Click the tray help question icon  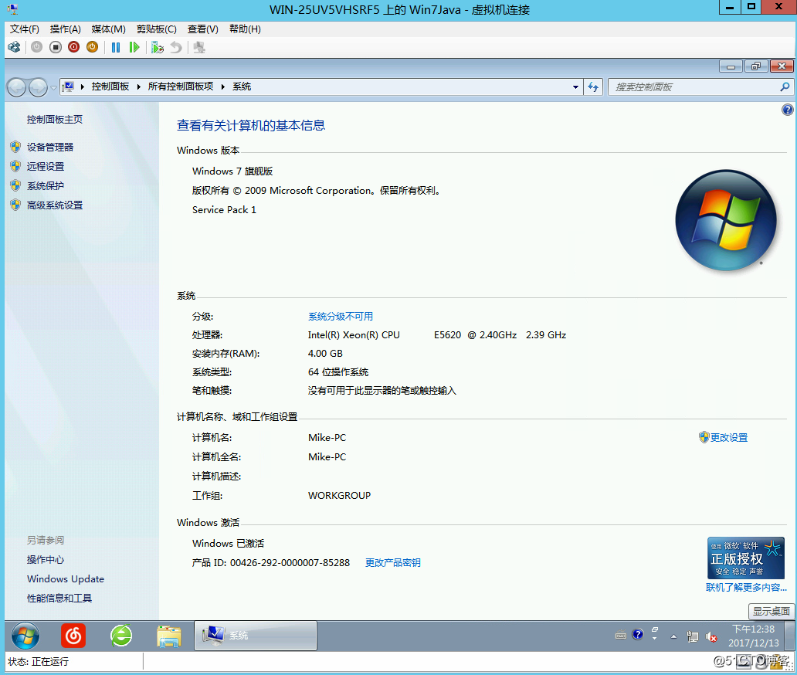coord(637,634)
